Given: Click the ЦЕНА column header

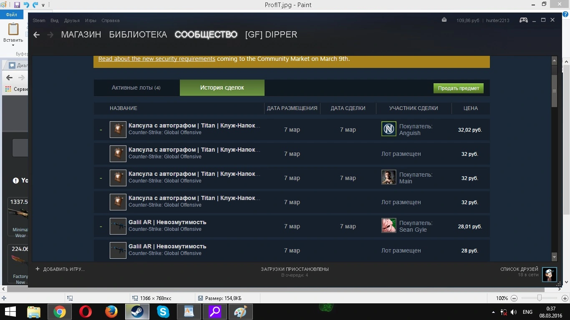Looking at the screenshot, I should (471, 108).
